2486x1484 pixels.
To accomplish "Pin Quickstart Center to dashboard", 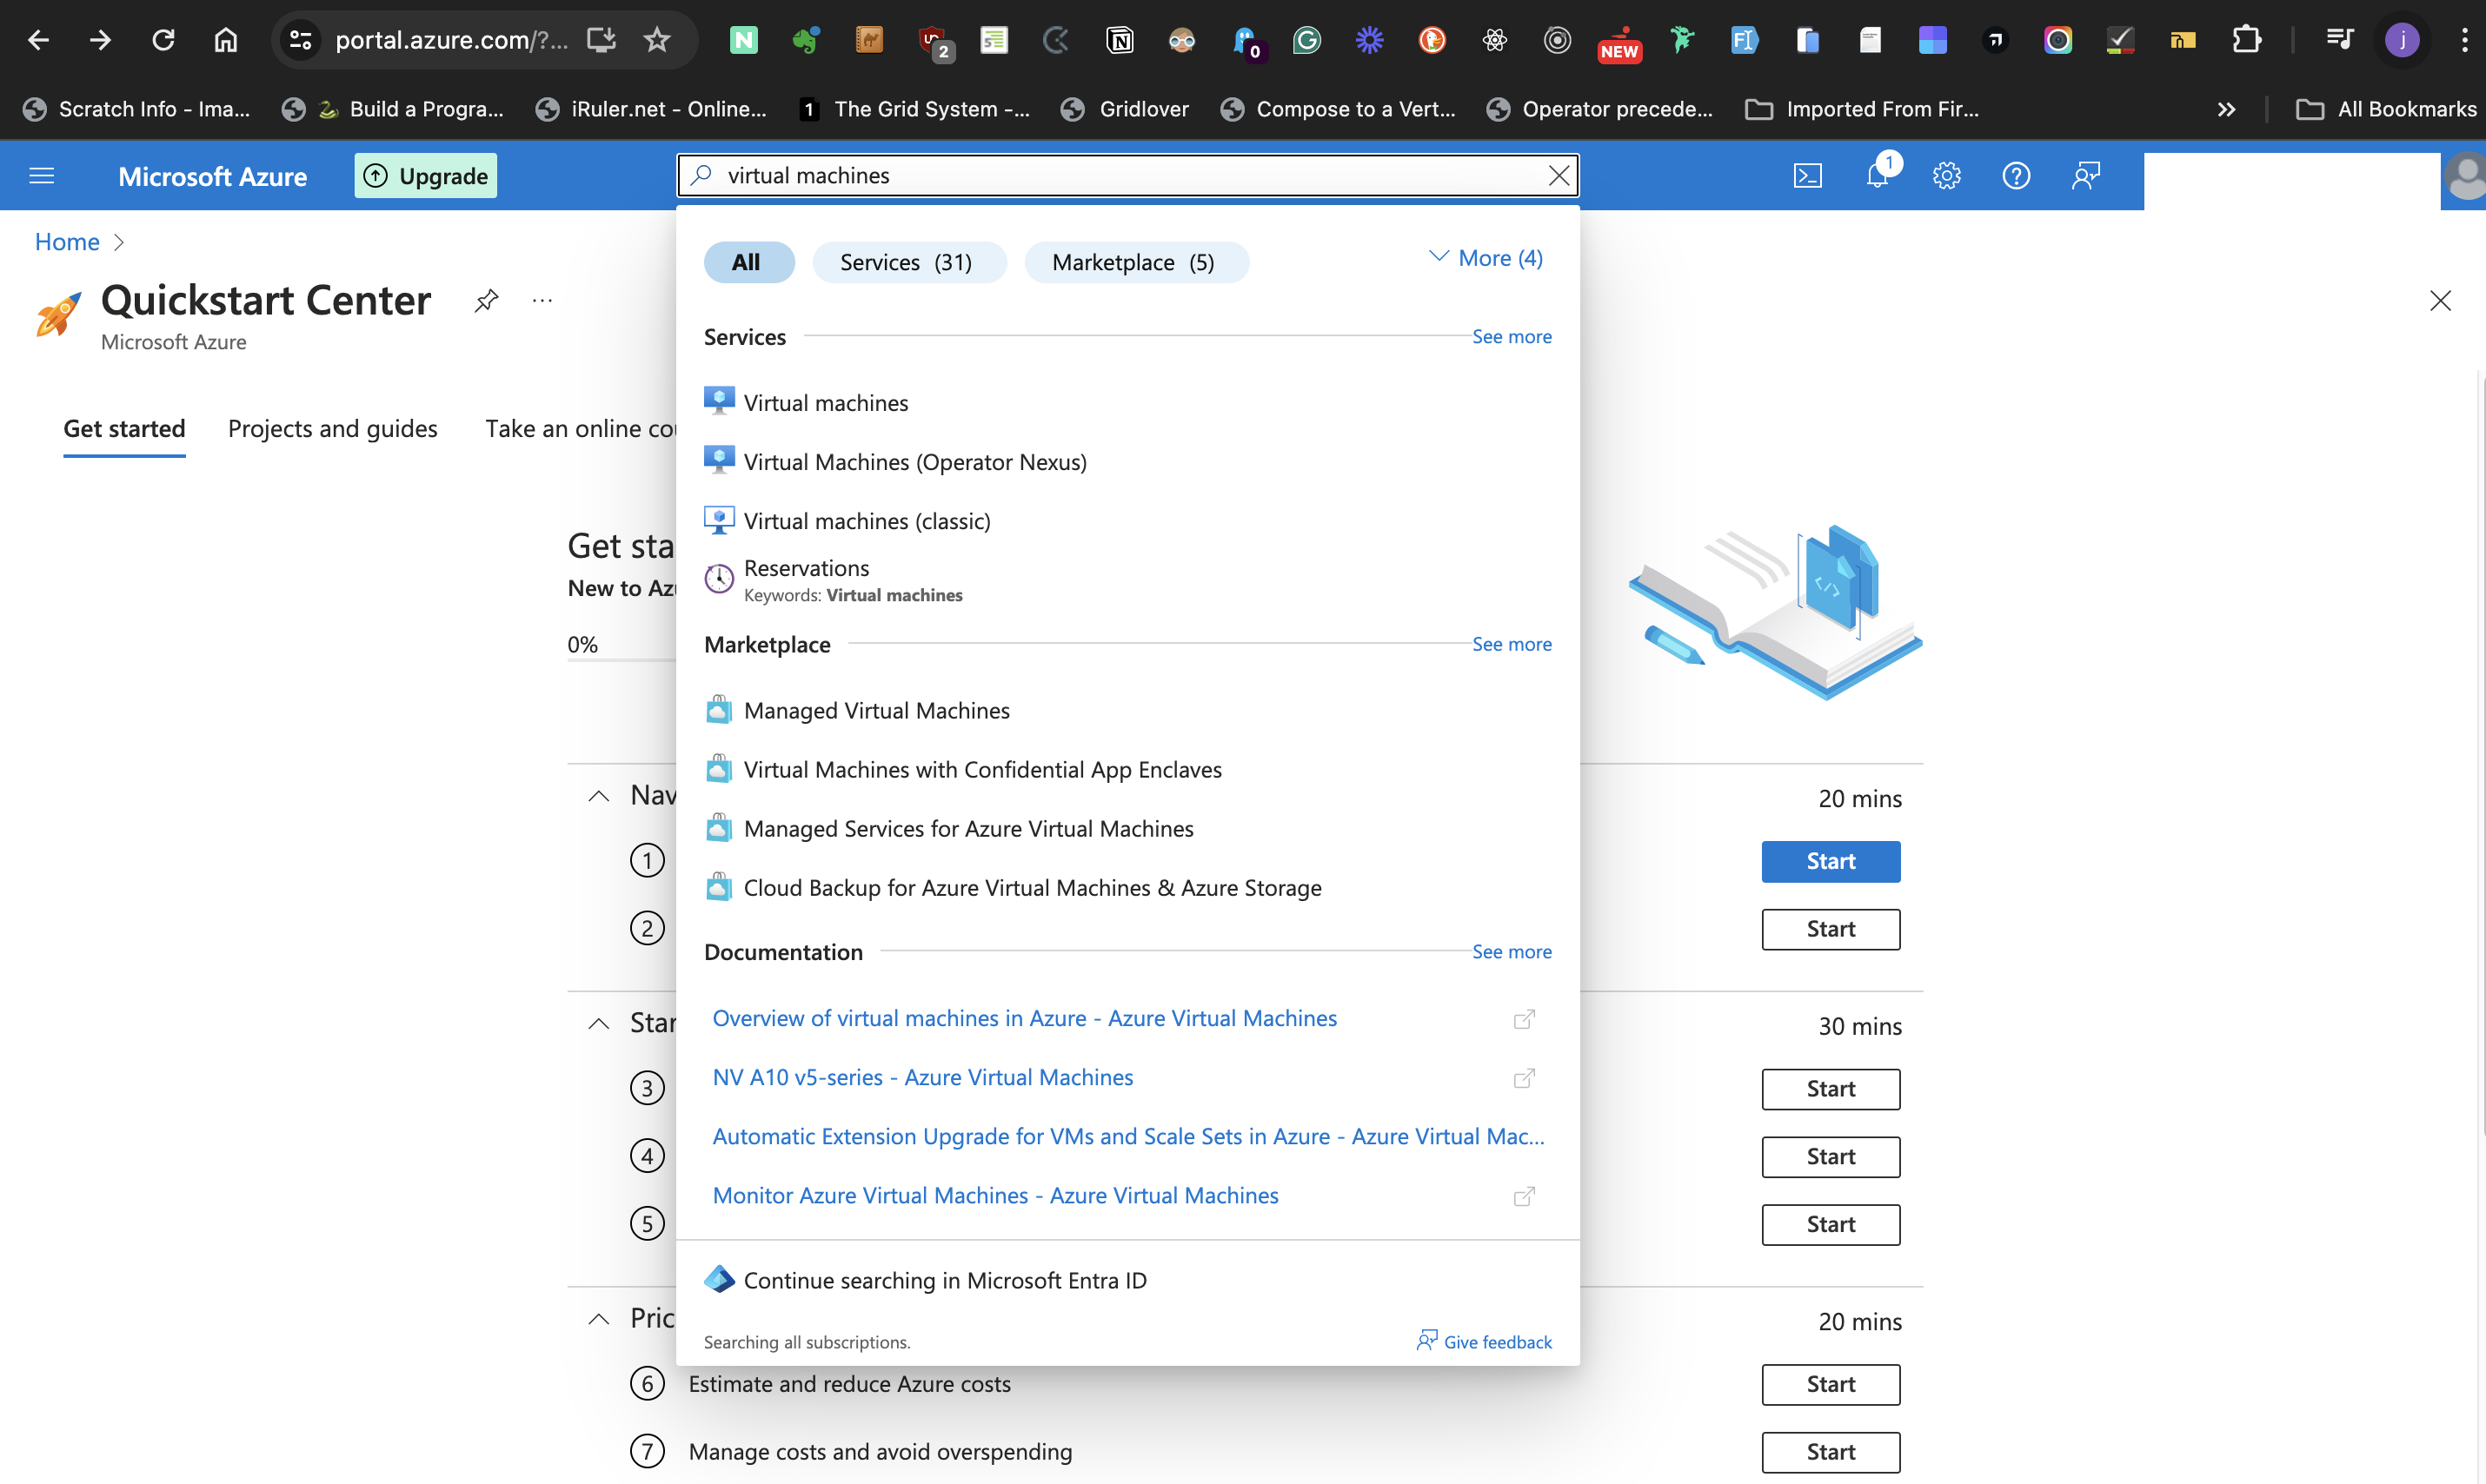I will [x=486, y=300].
